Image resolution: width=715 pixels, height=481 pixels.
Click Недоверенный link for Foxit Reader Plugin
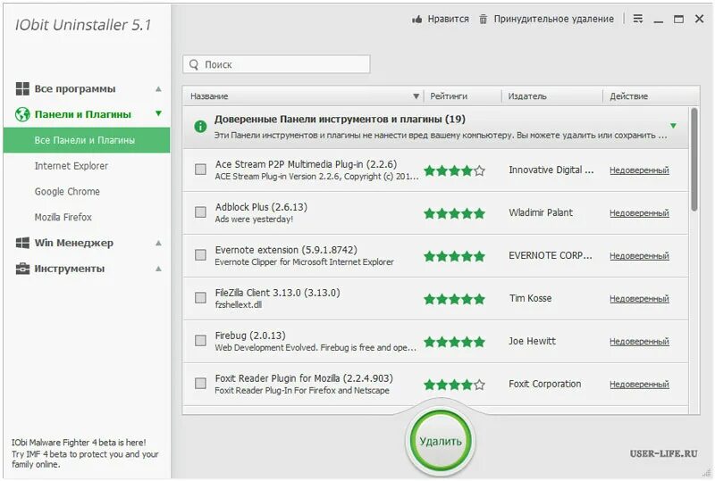tap(639, 385)
